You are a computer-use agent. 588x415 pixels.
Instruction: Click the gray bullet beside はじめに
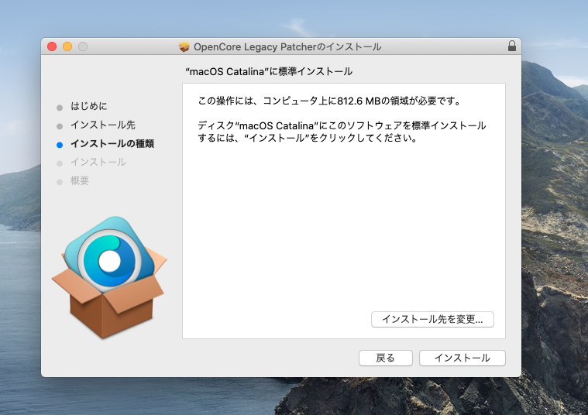pyautogui.click(x=60, y=107)
